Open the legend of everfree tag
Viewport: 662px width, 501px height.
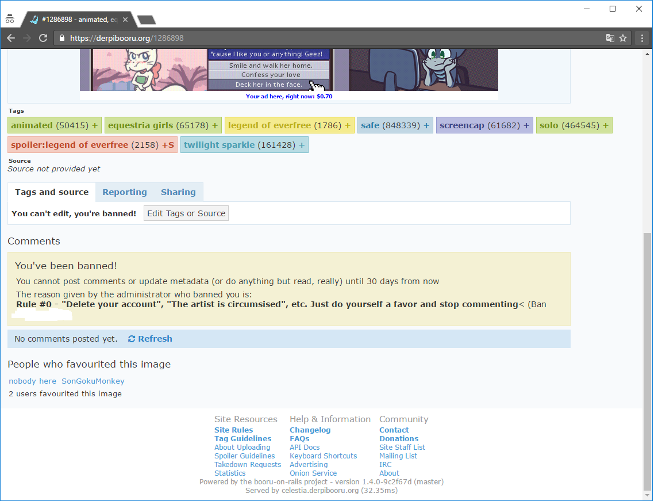[x=270, y=125]
